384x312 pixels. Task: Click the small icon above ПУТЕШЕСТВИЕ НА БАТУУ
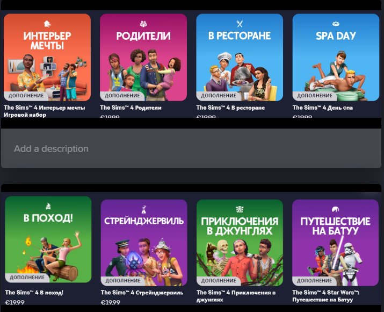click(336, 209)
